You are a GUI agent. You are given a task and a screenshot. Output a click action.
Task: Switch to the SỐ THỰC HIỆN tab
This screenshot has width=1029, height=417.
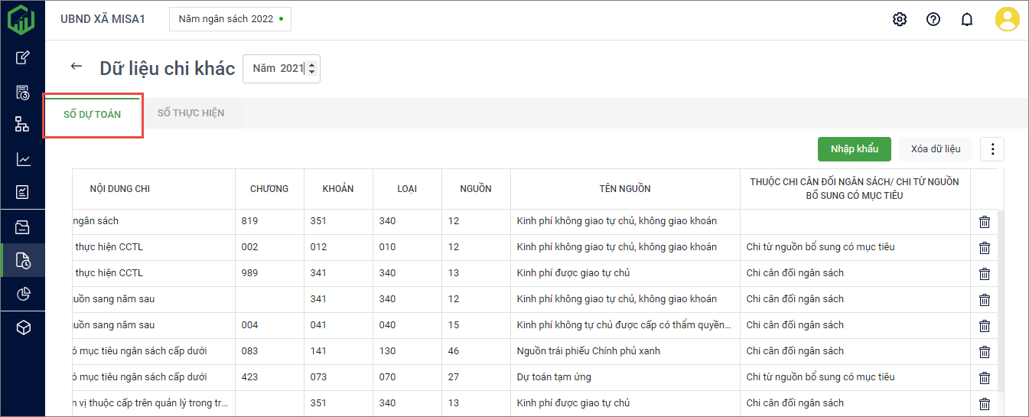[190, 113]
